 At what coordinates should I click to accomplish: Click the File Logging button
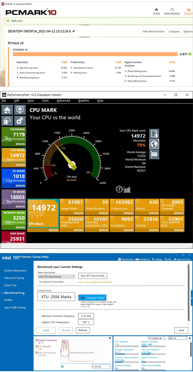(x=155, y=338)
